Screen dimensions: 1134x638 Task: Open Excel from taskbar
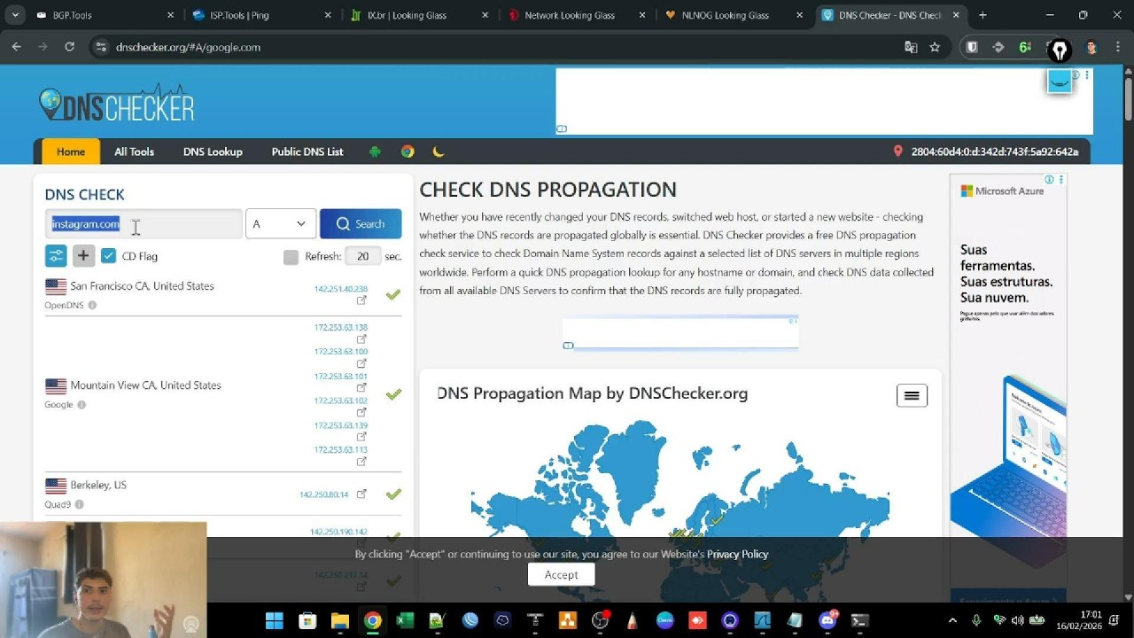[x=405, y=620]
